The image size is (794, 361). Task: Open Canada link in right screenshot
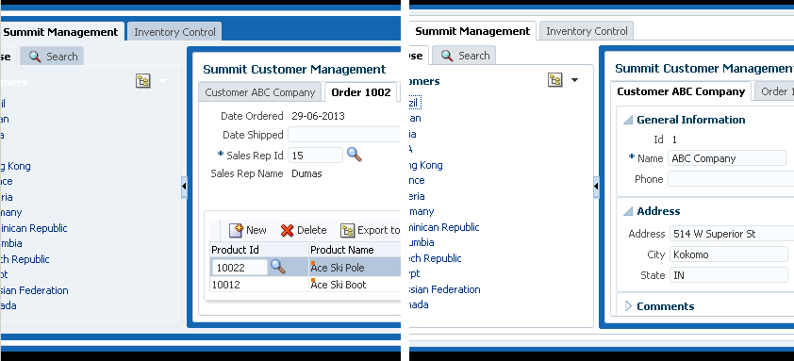point(420,304)
